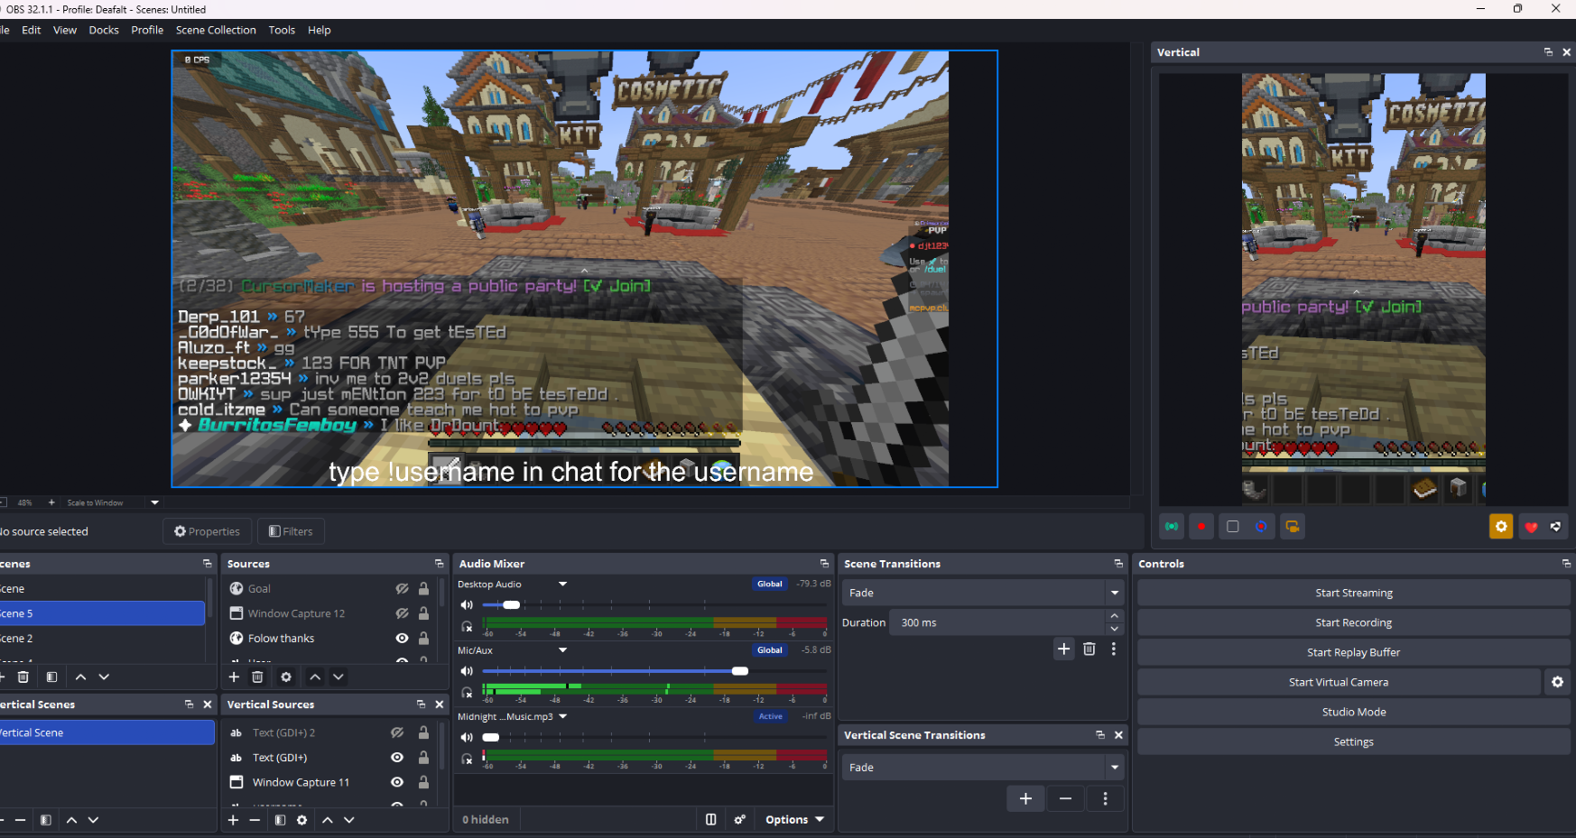Viewport: 1576px width, 838px height.
Task: Click Start Streaming button
Action: click(1353, 593)
